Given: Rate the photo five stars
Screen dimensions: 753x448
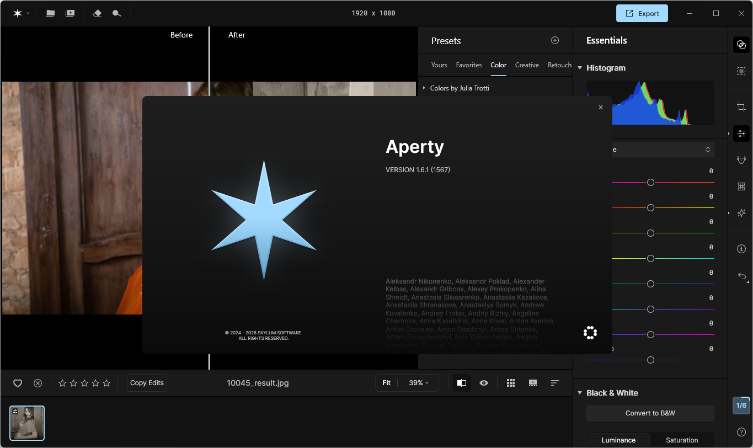Looking at the screenshot, I should 106,383.
